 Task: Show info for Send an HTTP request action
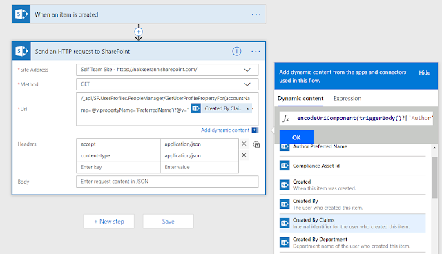tap(236, 51)
